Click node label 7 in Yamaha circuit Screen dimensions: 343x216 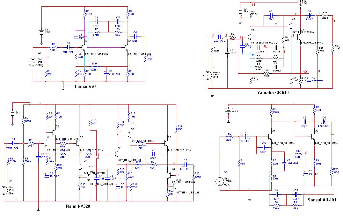276,25
